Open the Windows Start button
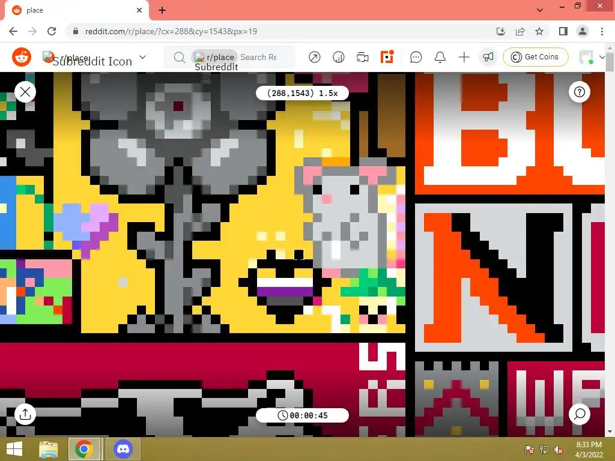Screen dimensions: 615x461 [x=14, y=449]
